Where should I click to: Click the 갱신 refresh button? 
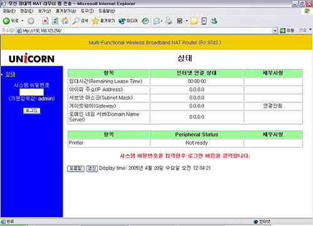92,169
